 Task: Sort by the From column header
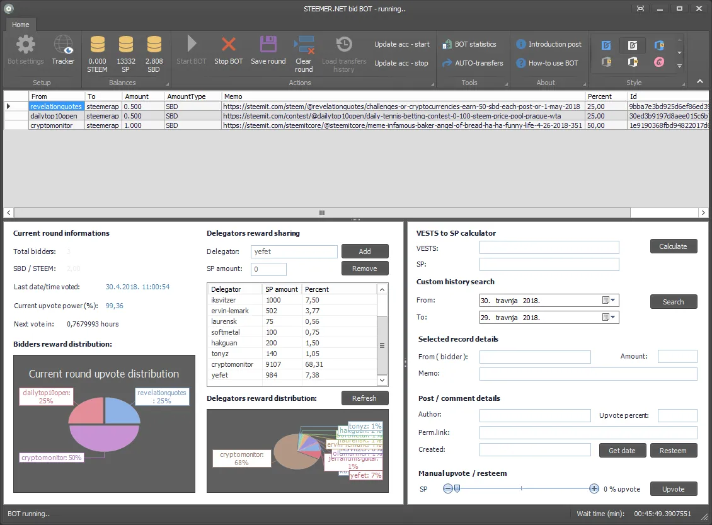click(57, 96)
